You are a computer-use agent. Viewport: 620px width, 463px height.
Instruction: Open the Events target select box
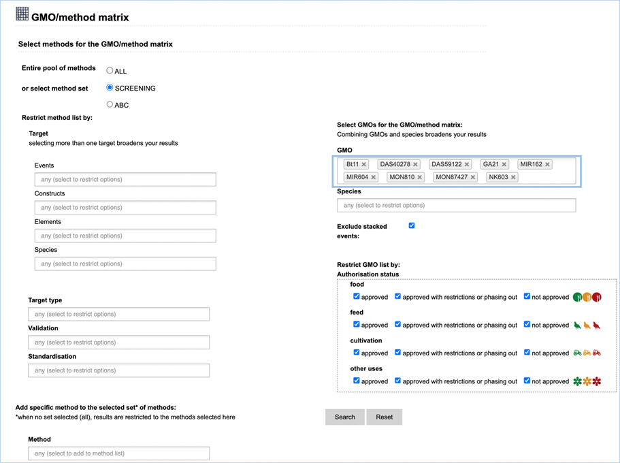(x=125, y=179)
